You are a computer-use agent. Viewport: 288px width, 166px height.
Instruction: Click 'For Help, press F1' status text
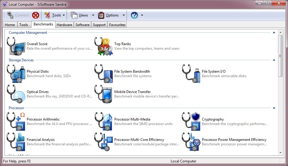click(x=17, y=161)
